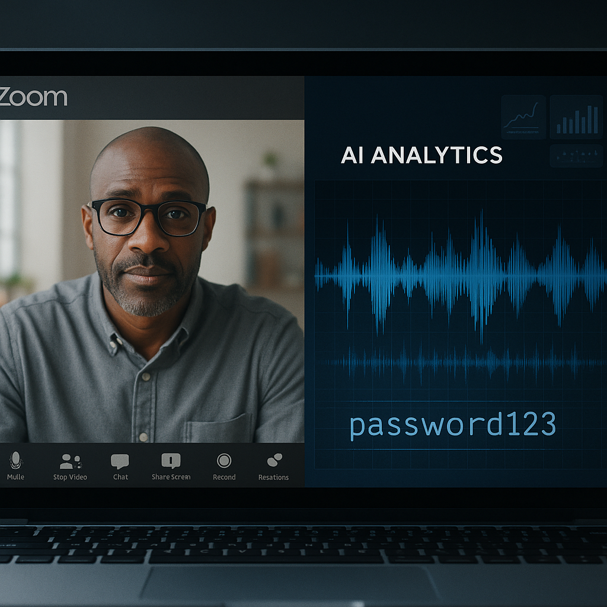Viewport: 607px width, 607px height.
Task: Click the "Share Screen" label text
Action: [x=171, y=477]
